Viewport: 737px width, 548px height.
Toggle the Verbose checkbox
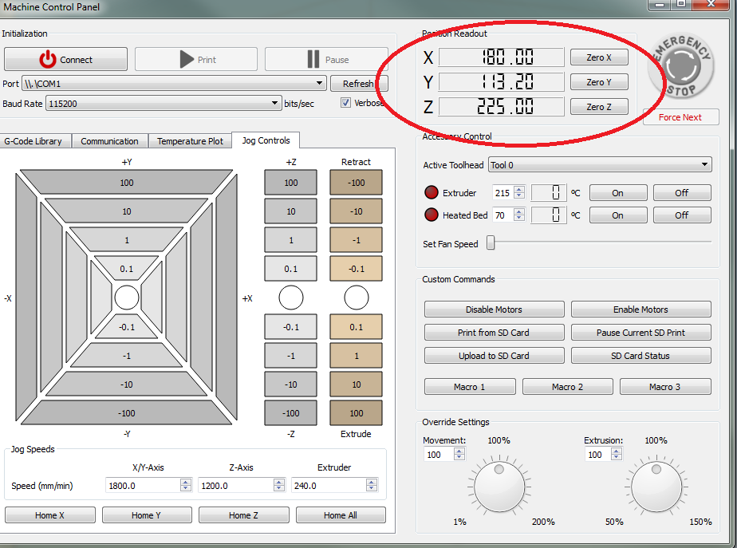tap(346, 103)
